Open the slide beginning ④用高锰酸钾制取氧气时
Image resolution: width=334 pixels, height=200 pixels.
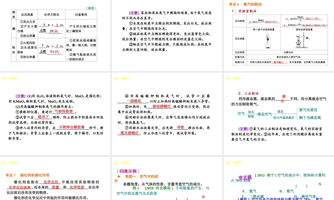tap(167, 114)
